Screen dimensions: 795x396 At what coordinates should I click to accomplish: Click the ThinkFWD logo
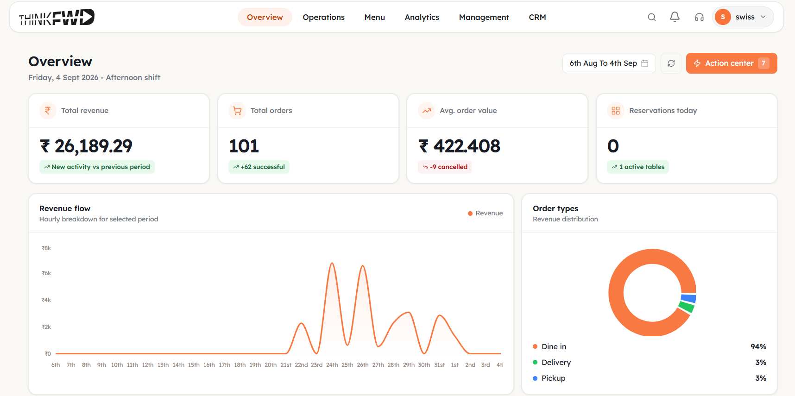tap(57, 17)
